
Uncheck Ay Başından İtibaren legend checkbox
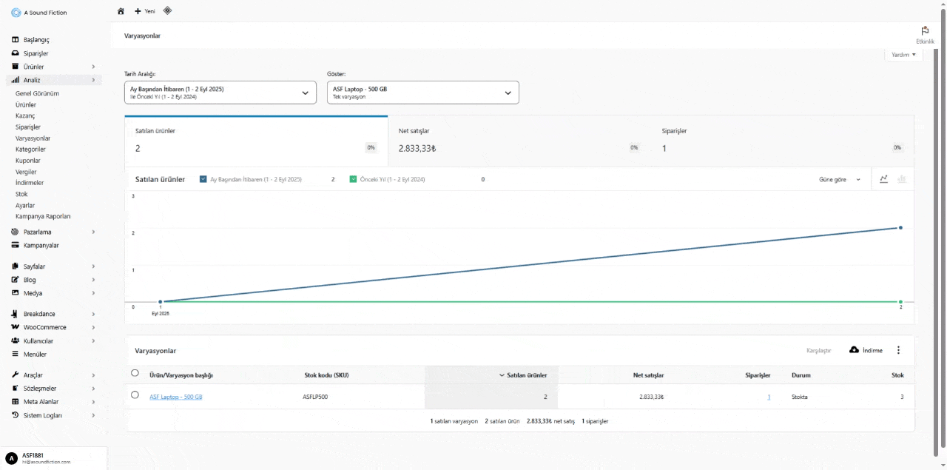point(203,179)
